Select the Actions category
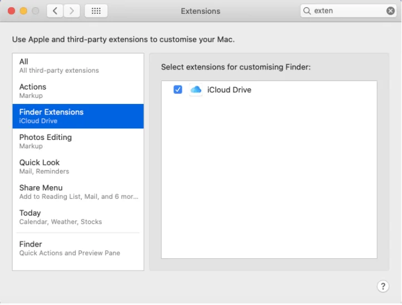The height and width of the screenshot is (305, 402). pos(78,91)
